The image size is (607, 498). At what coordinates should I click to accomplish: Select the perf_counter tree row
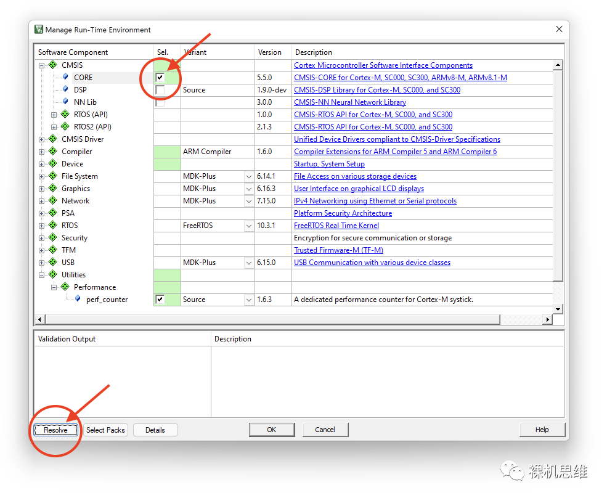click(x=107, y=300)
